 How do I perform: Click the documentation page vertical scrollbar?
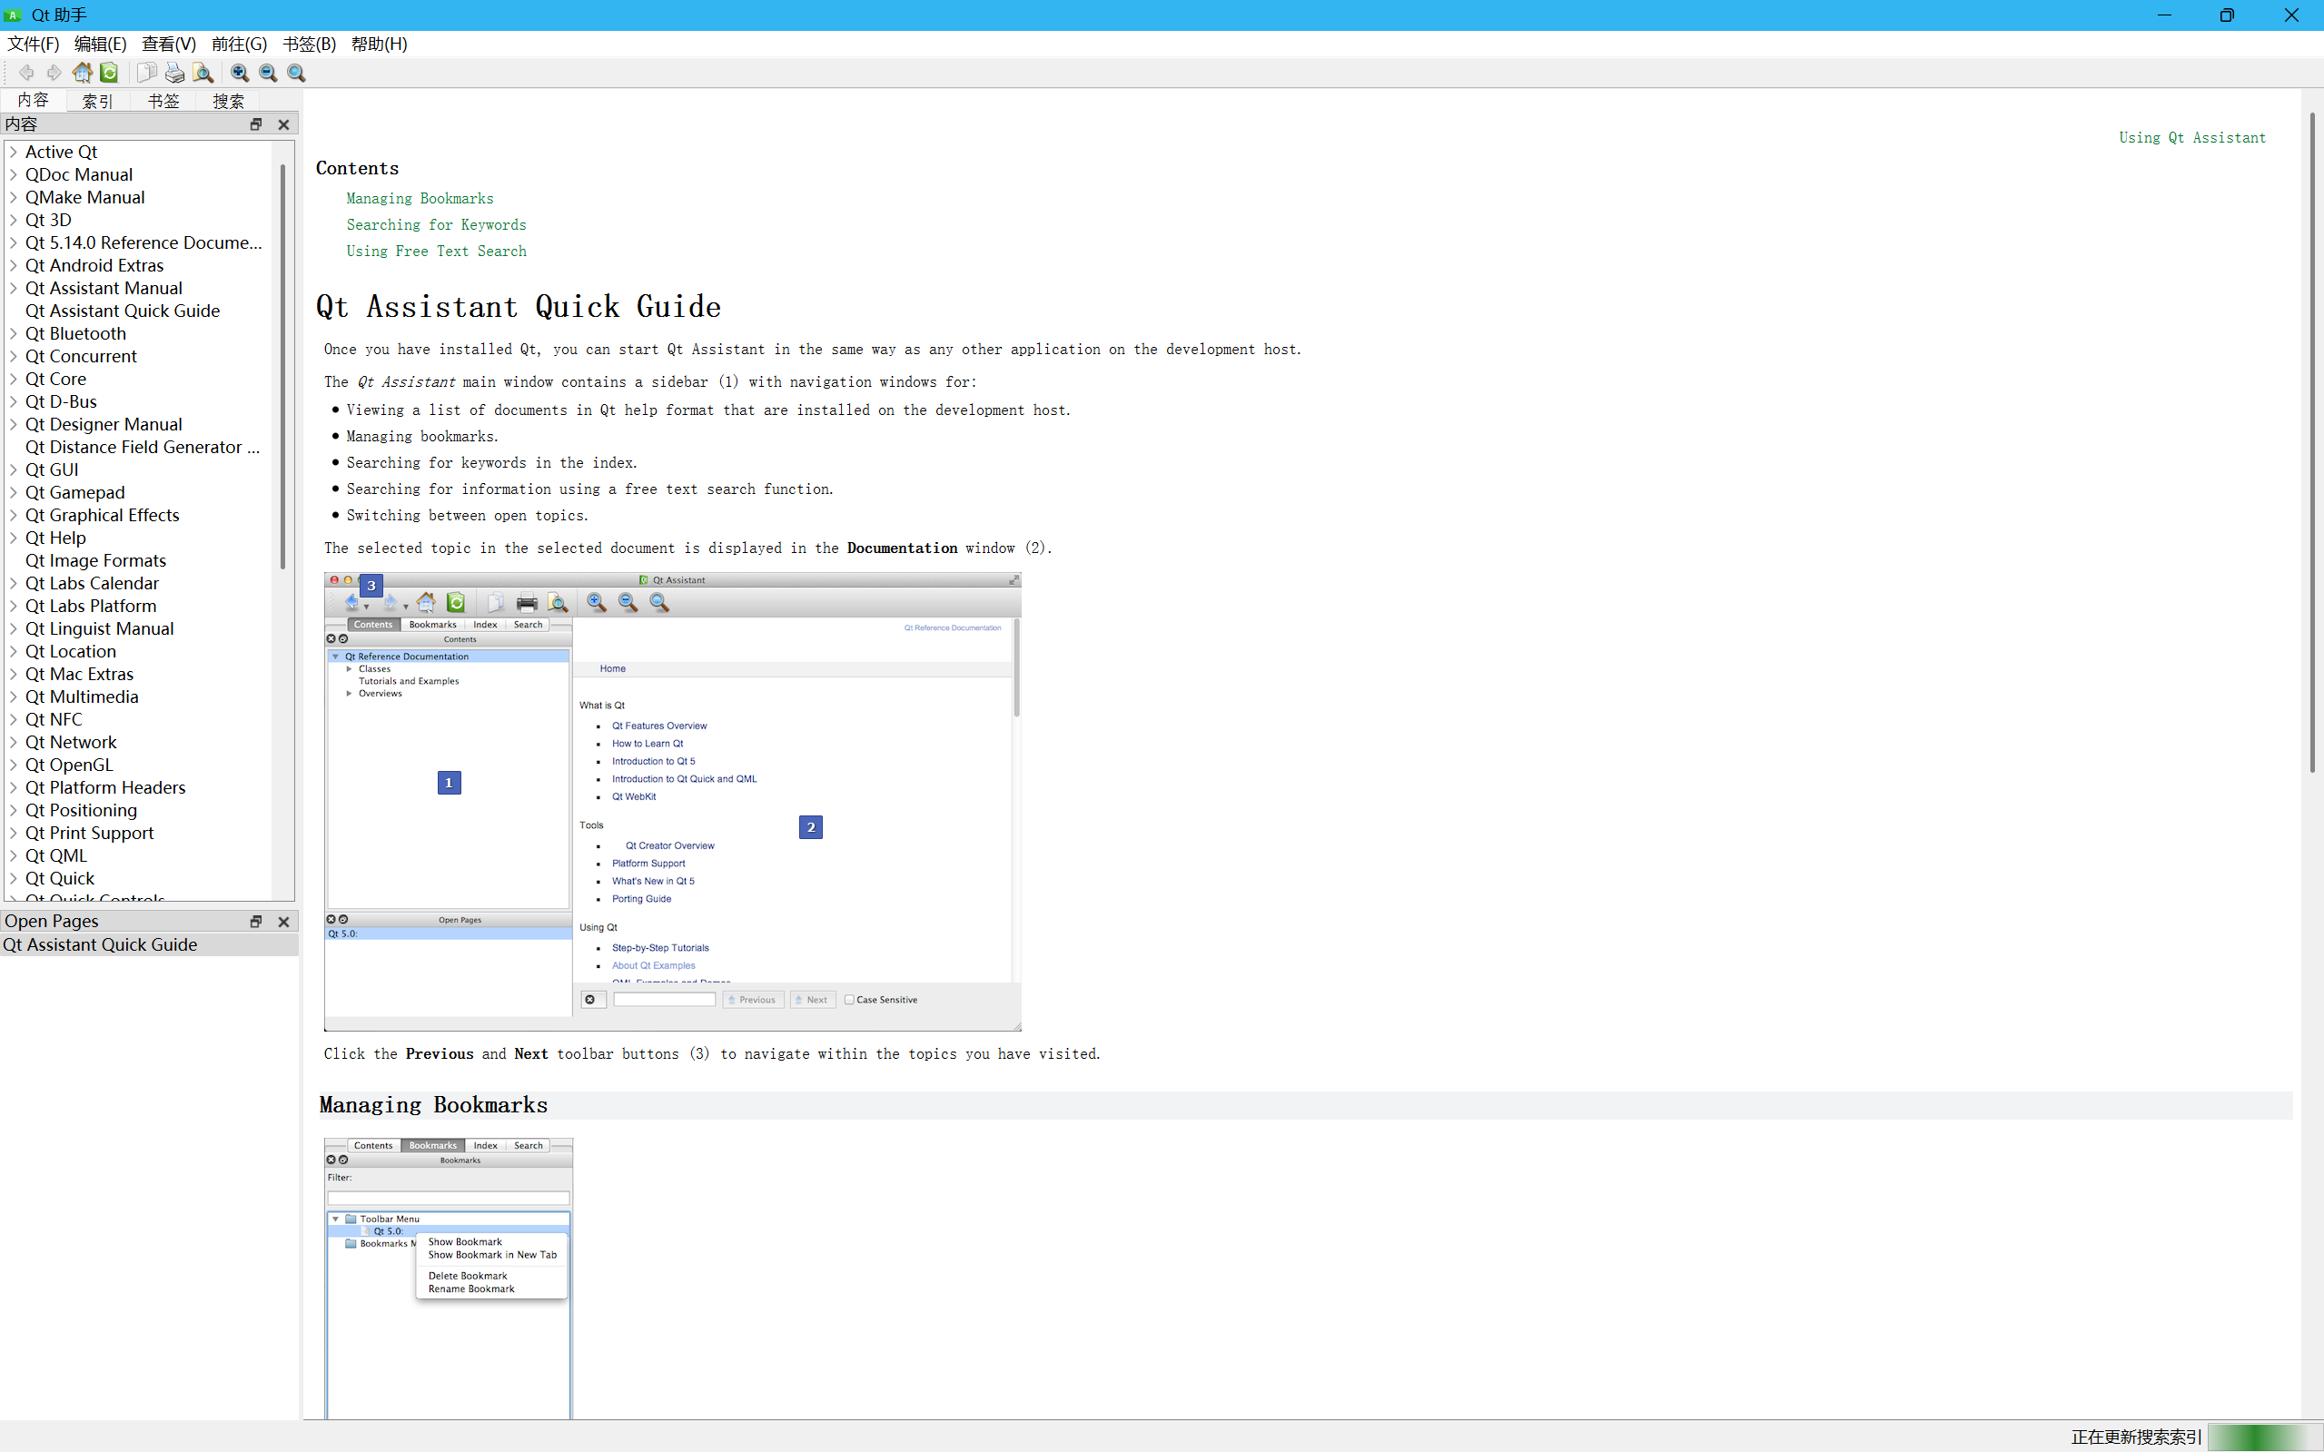point(2312,441)
